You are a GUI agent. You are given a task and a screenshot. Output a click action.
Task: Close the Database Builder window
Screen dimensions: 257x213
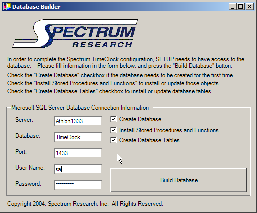[250, 7]
